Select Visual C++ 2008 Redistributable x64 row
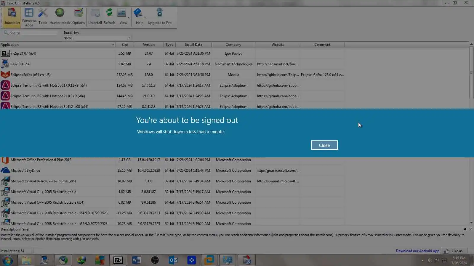The height and width of the screenshot is (266, 474). tap(172, 213)
